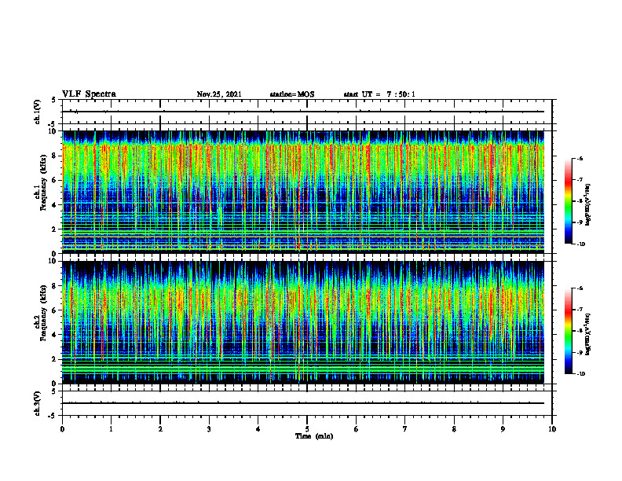Screen dimensions: 622x481
Task: Click time axis tick label "5"
Action: 307,429
